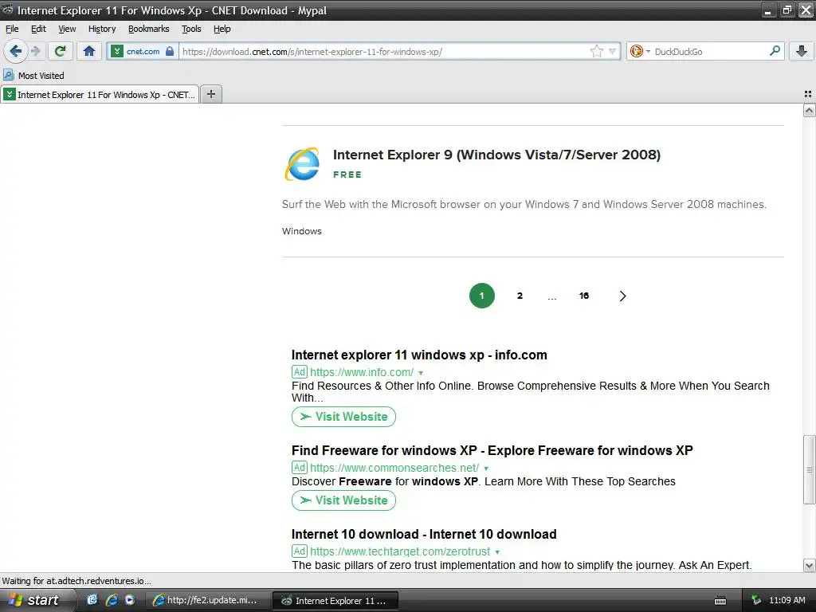Click the Forward arrow navigation button

35,51
